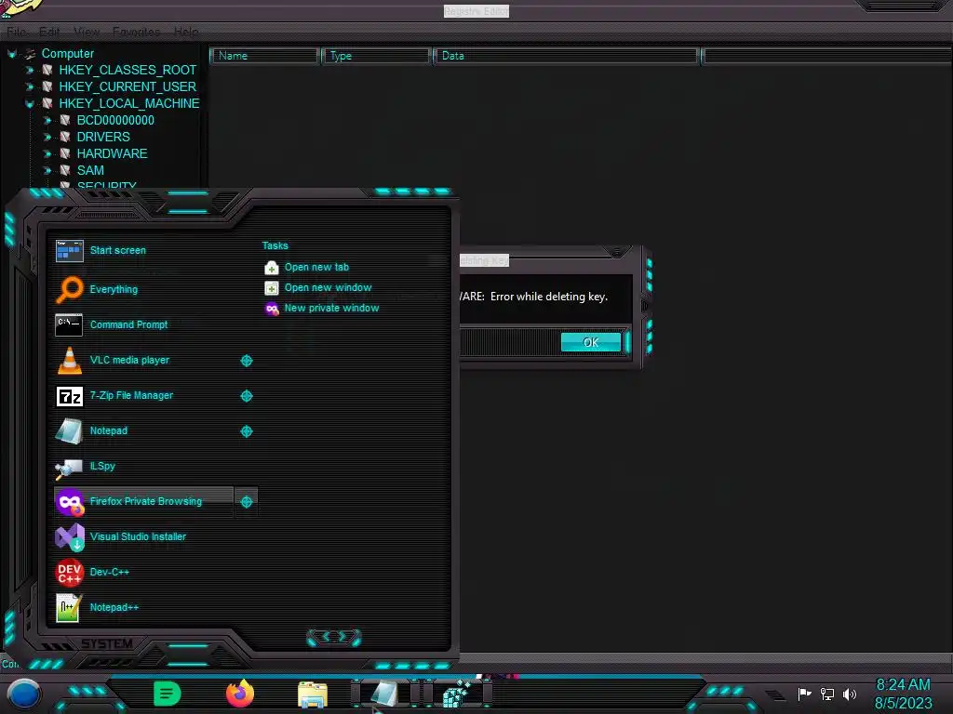The image size is (953, 714).
Task: Select HKEY_LOCAL_MACHINE tree item
Action: click(128, 104)
